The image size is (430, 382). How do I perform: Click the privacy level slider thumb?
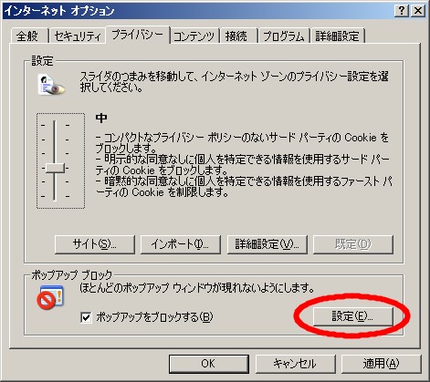pos(55,168)
